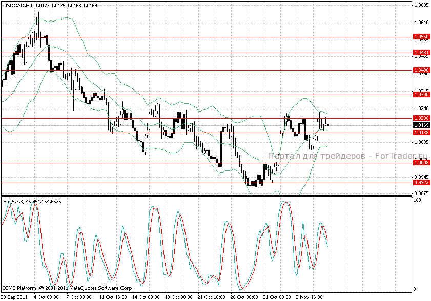Click the 2 Nov 16:00 time label
The height and width of the screenshot is (301, 431).
(x=309, y=297)
